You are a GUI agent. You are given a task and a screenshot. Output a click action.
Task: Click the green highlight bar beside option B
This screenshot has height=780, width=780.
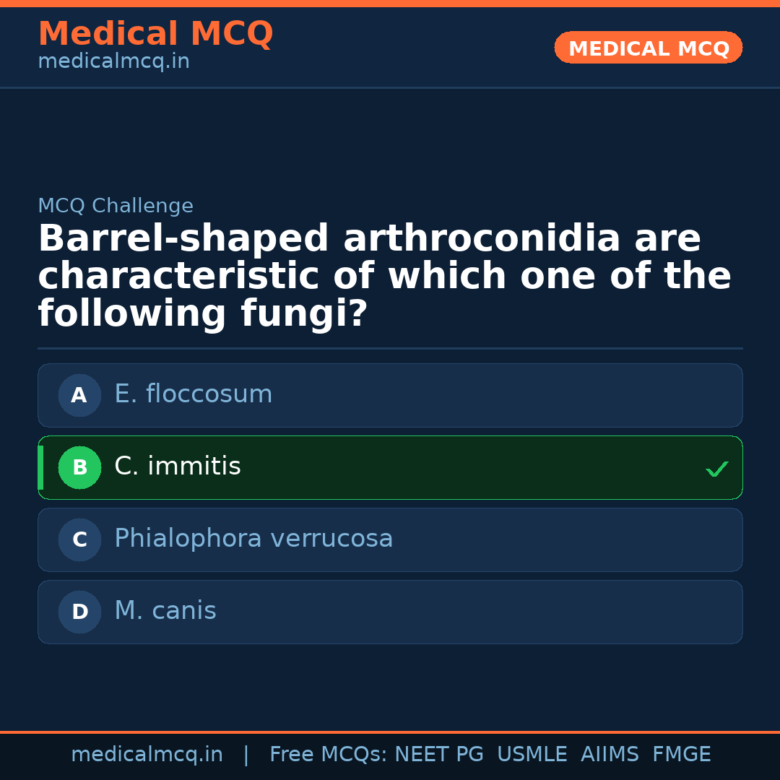point(40,467)
